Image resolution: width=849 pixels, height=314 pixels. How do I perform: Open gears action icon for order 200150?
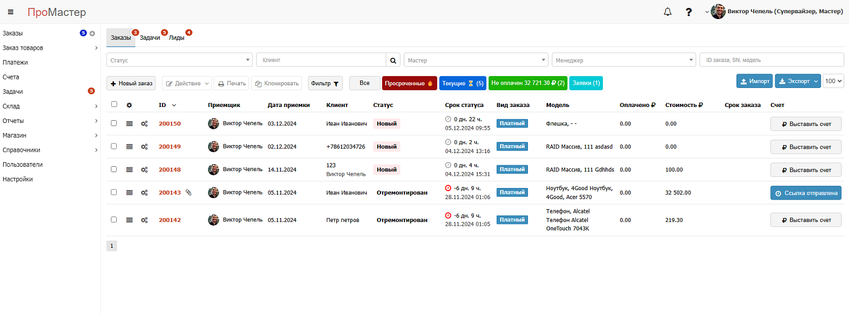144,124
